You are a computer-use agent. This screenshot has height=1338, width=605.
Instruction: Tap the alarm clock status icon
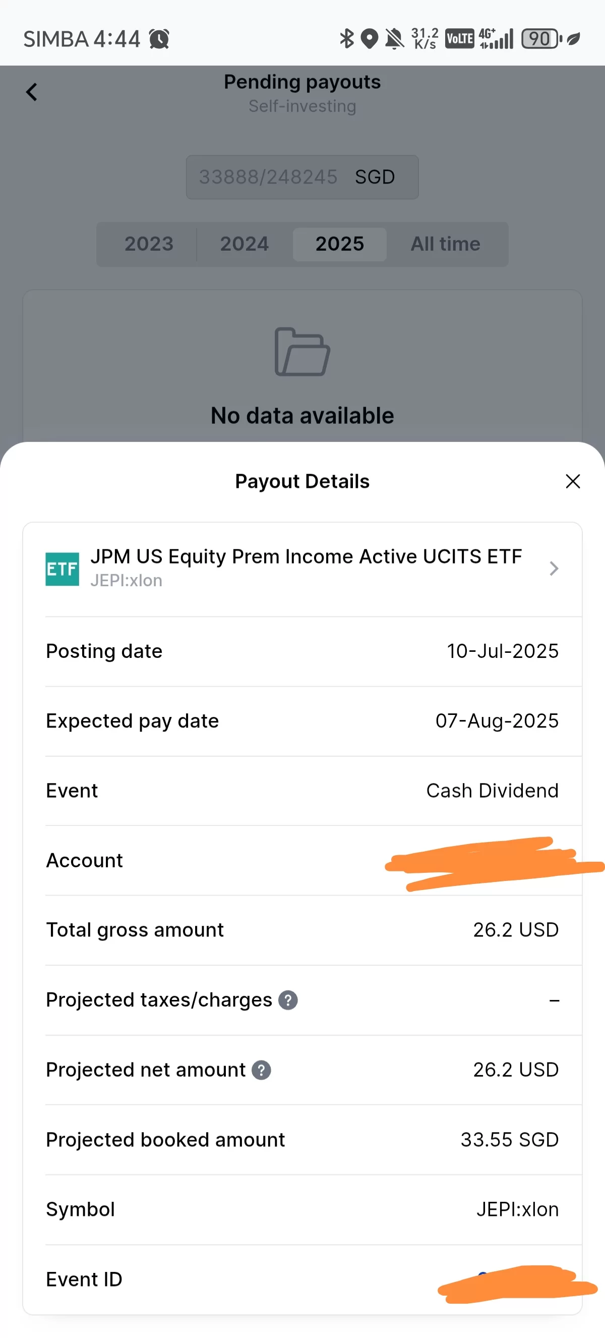(159, 39)
